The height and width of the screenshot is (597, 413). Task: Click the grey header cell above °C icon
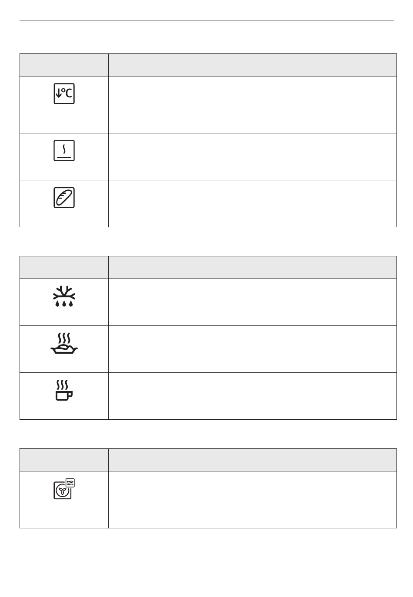coord(64,65)
